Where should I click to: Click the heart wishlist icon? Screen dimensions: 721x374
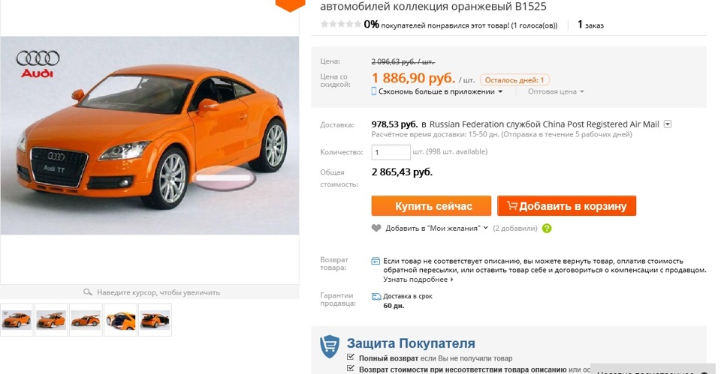(x=376, y=228)
